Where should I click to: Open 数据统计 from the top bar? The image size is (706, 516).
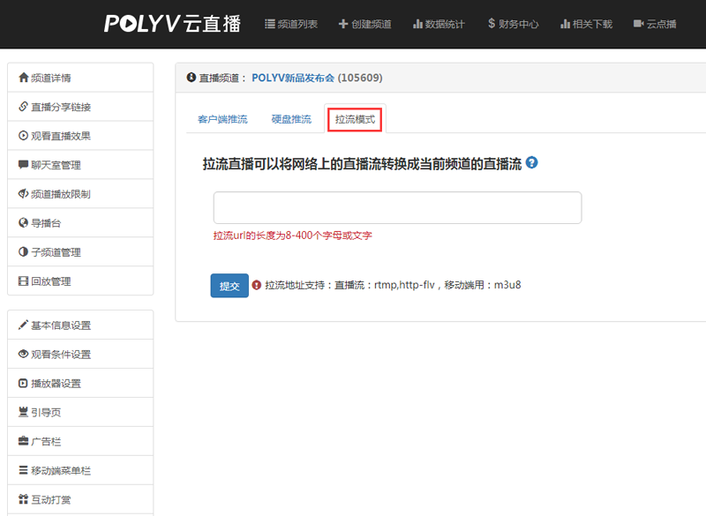[x=439, y=24]
